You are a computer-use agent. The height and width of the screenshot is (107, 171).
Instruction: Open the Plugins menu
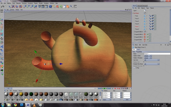36,3
